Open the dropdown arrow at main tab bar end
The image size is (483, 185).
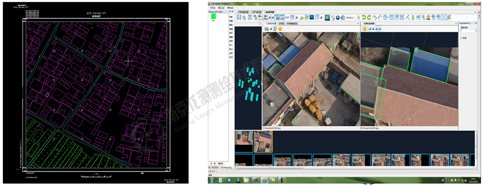pyautogui.click(x=475, y=13)
